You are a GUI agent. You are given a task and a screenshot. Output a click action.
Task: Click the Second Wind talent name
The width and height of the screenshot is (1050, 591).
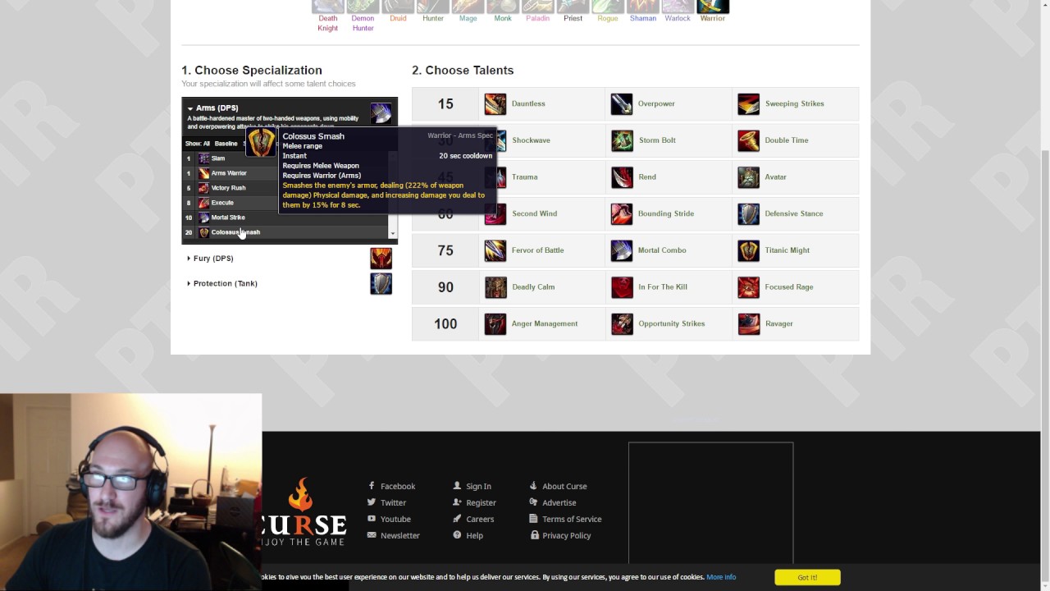(x=535, y=214)
